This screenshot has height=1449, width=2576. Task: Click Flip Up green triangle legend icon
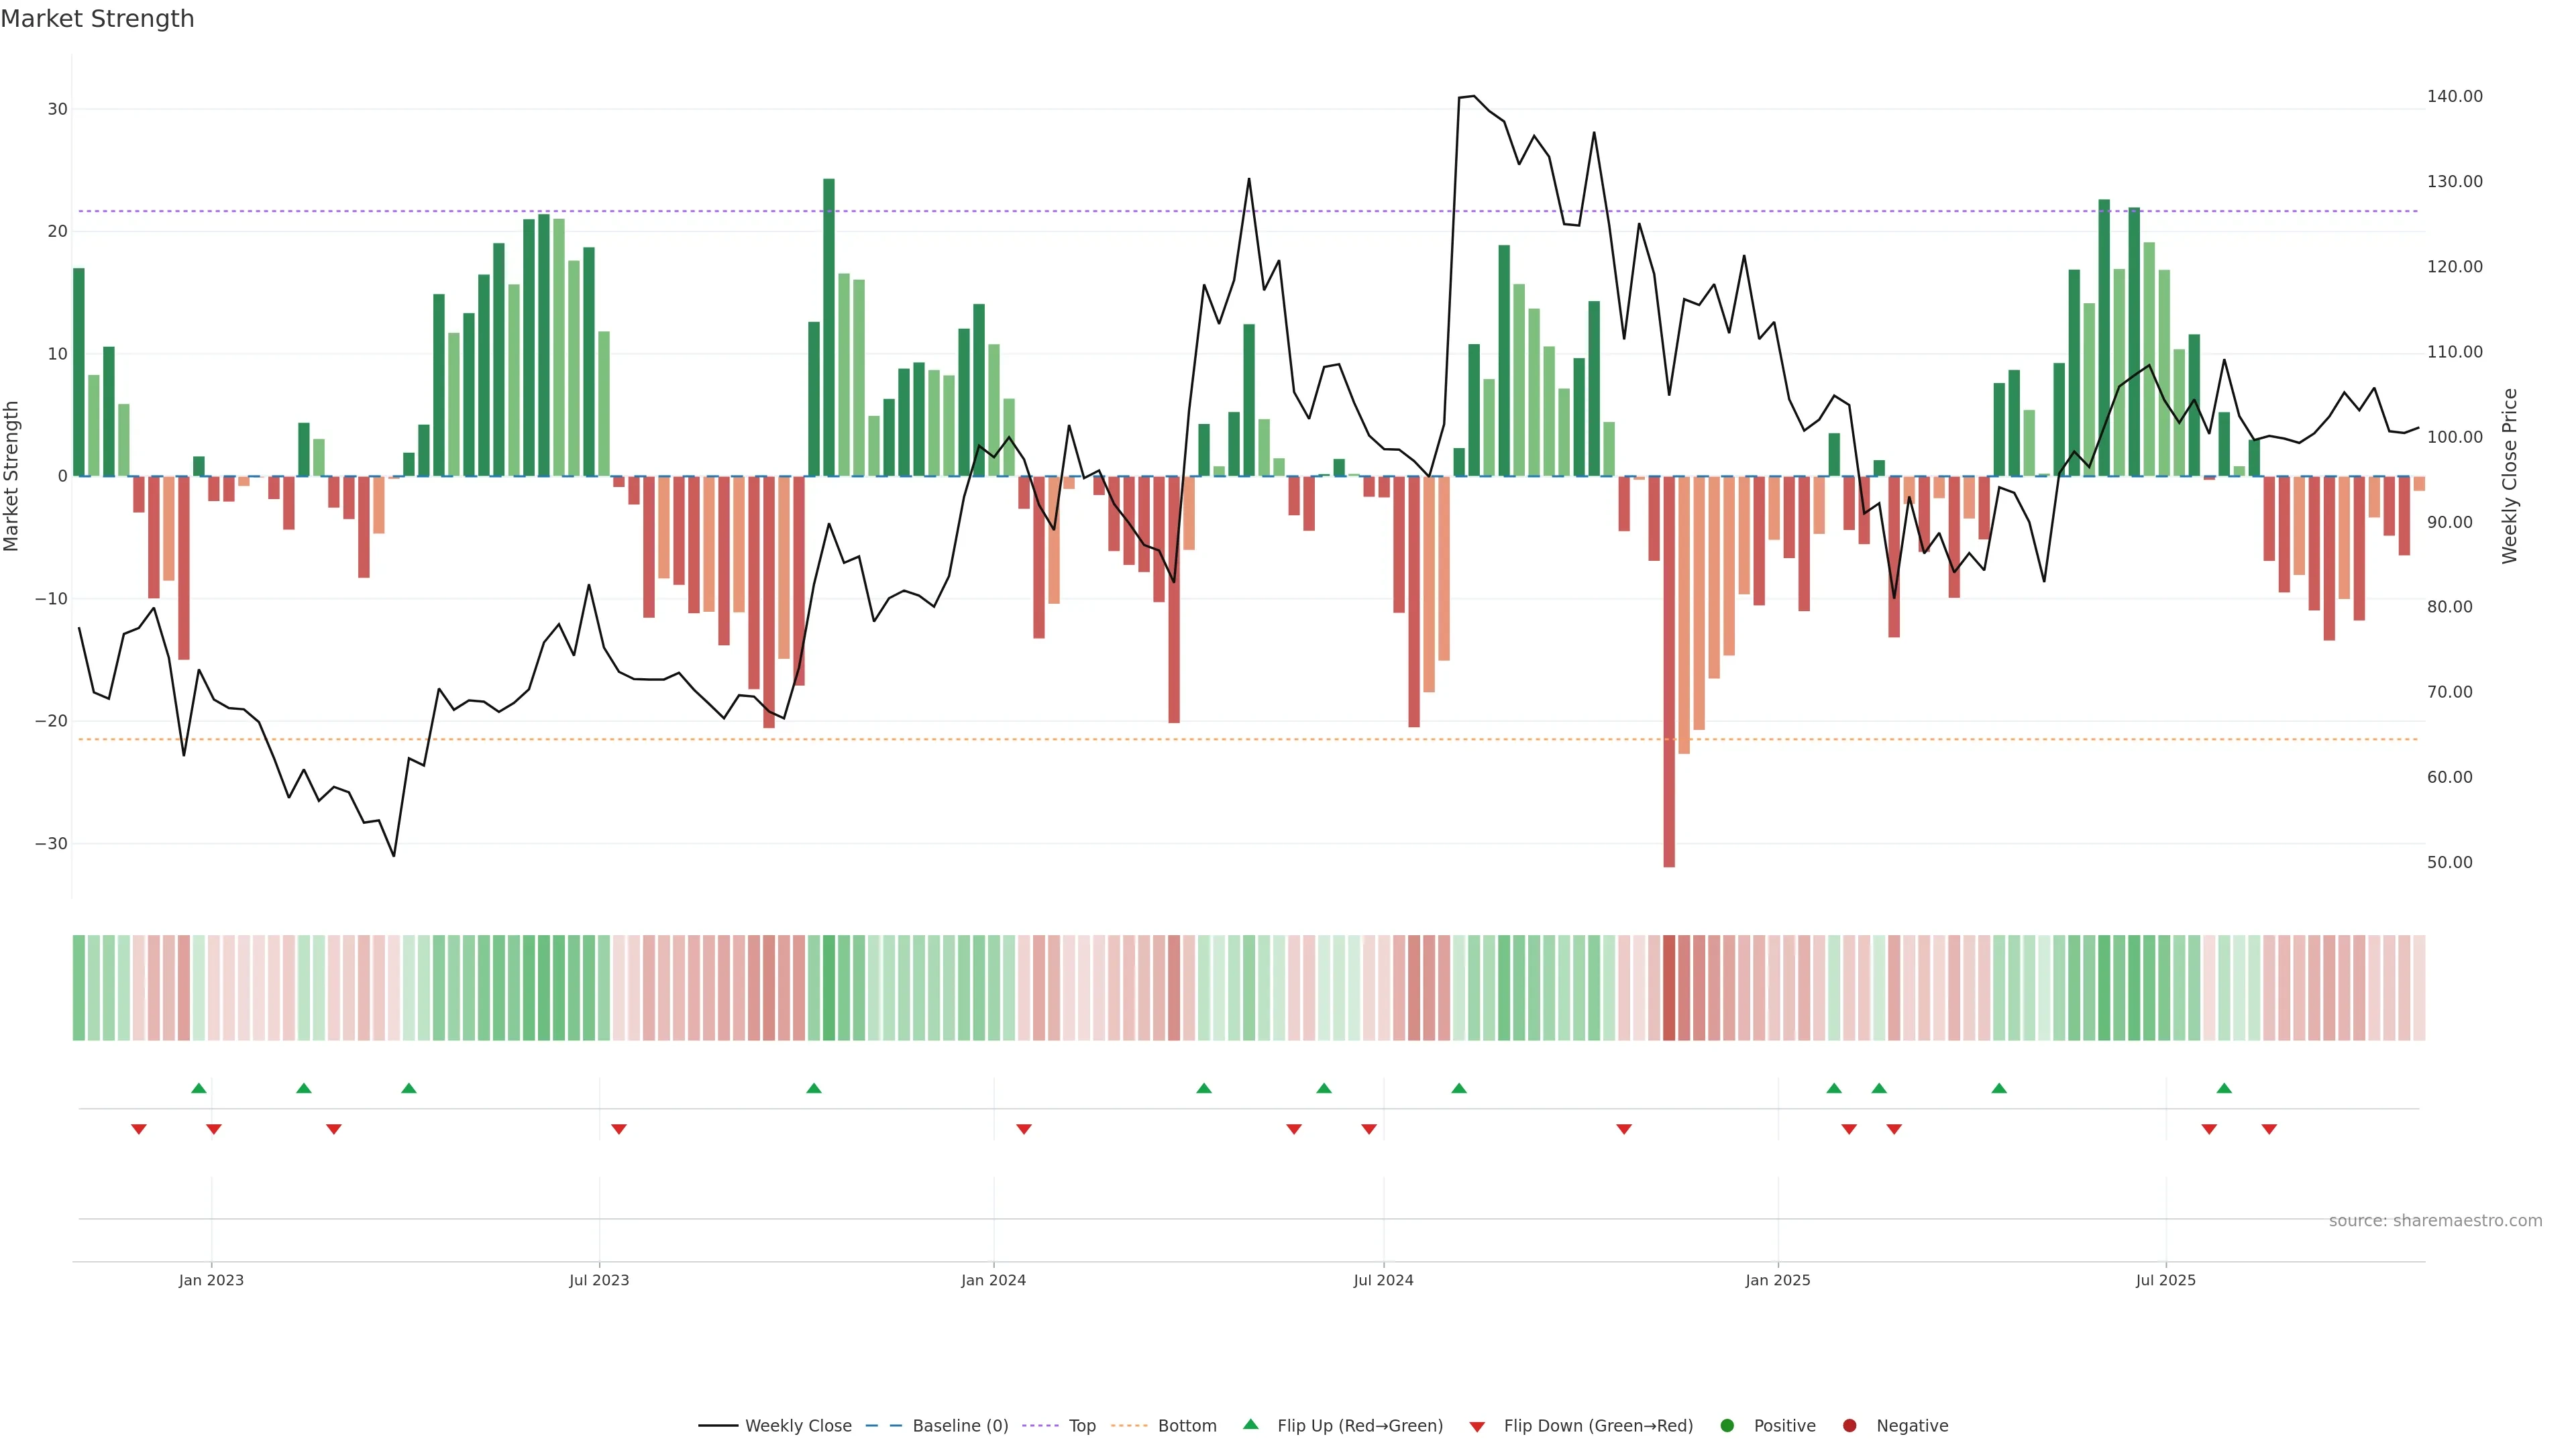point(1250,1425)
